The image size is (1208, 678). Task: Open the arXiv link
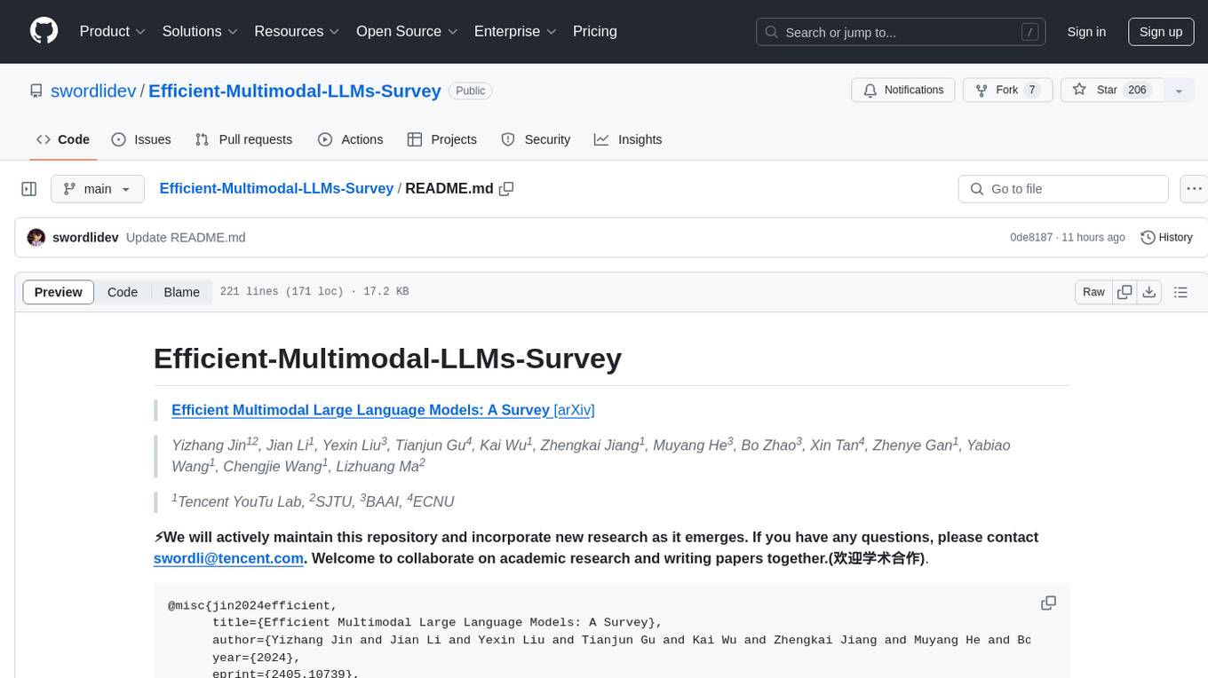coord(574,410)
